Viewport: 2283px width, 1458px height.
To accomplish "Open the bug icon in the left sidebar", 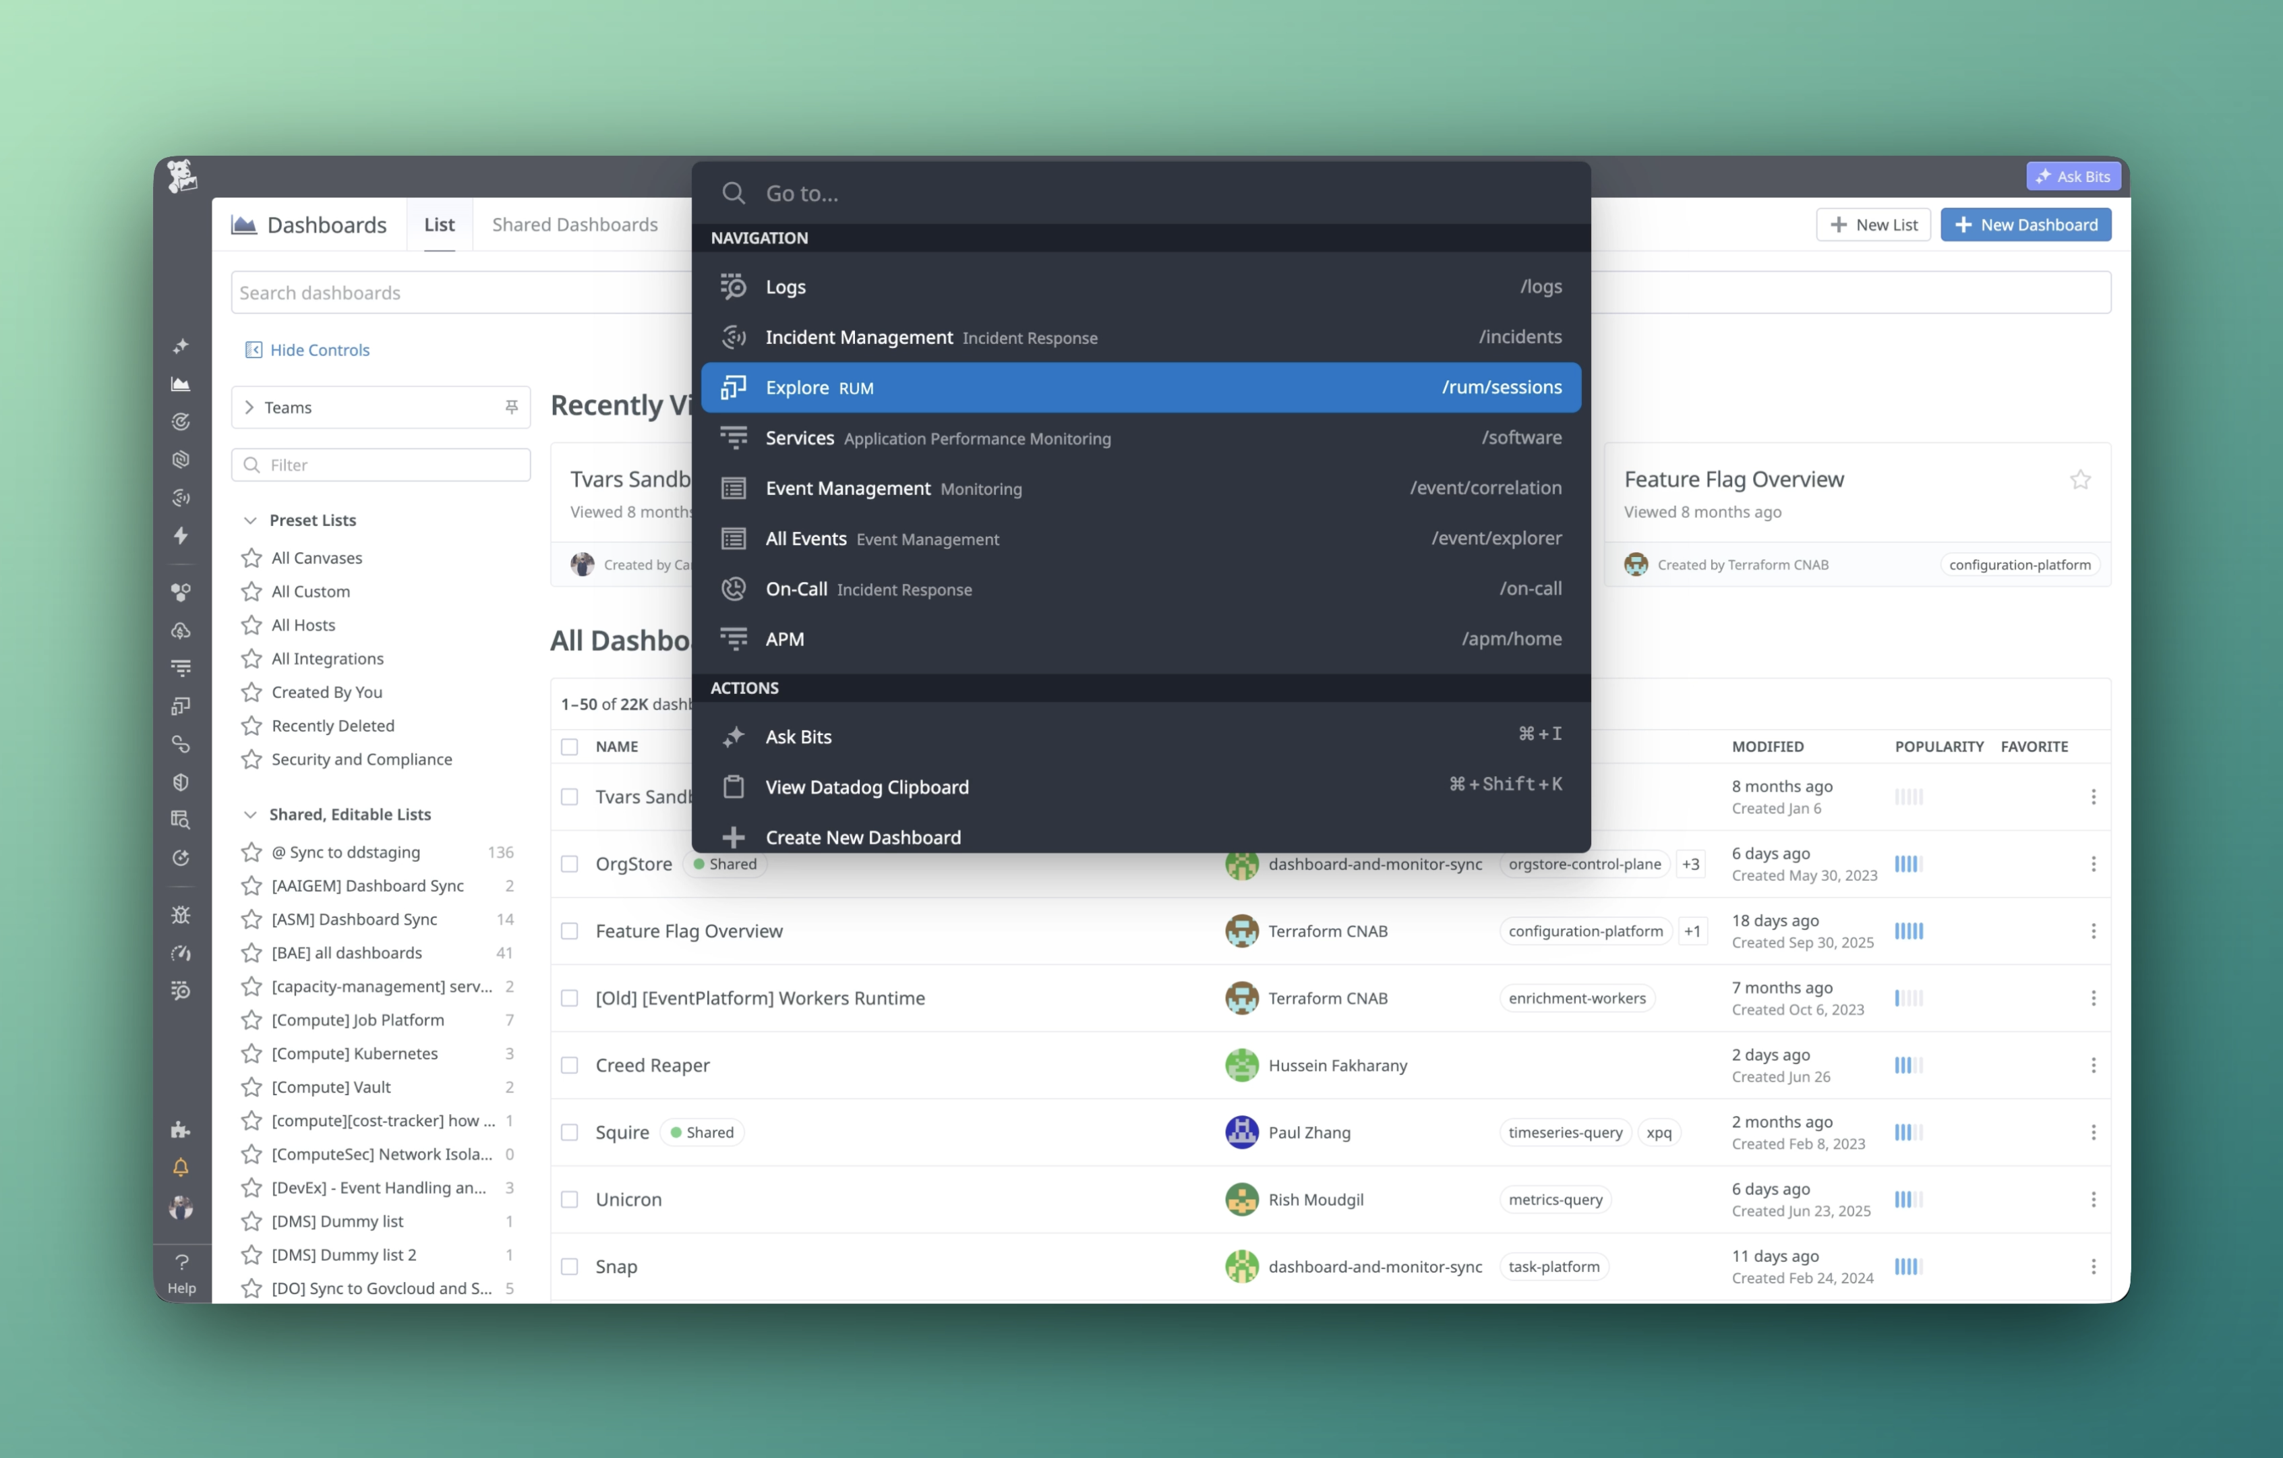I will (x=180, y=915).
